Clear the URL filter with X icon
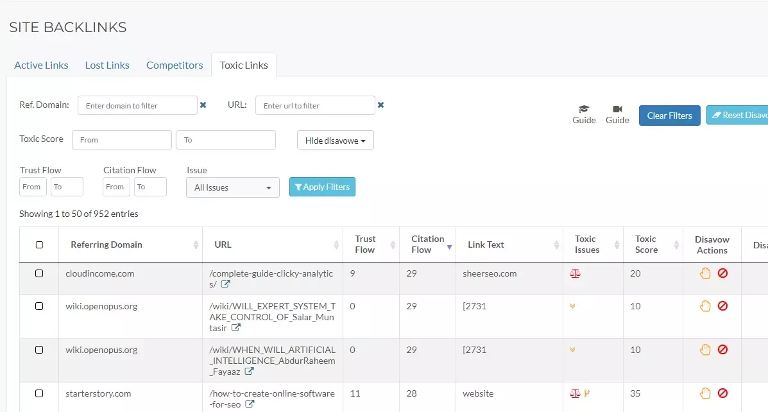Screen dimensions: 768x412 (x=380, y=105)
